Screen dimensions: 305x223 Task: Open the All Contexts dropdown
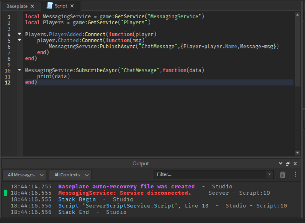click(x=70, y=175)
